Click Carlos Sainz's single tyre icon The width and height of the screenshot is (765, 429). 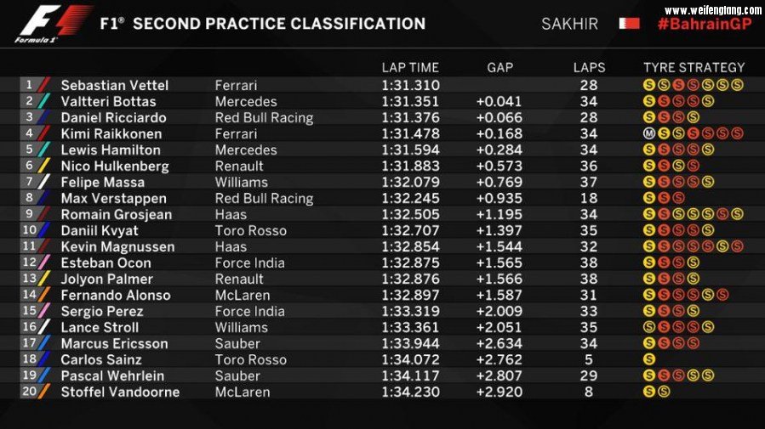pyautogui.click(x=648, y=359)
